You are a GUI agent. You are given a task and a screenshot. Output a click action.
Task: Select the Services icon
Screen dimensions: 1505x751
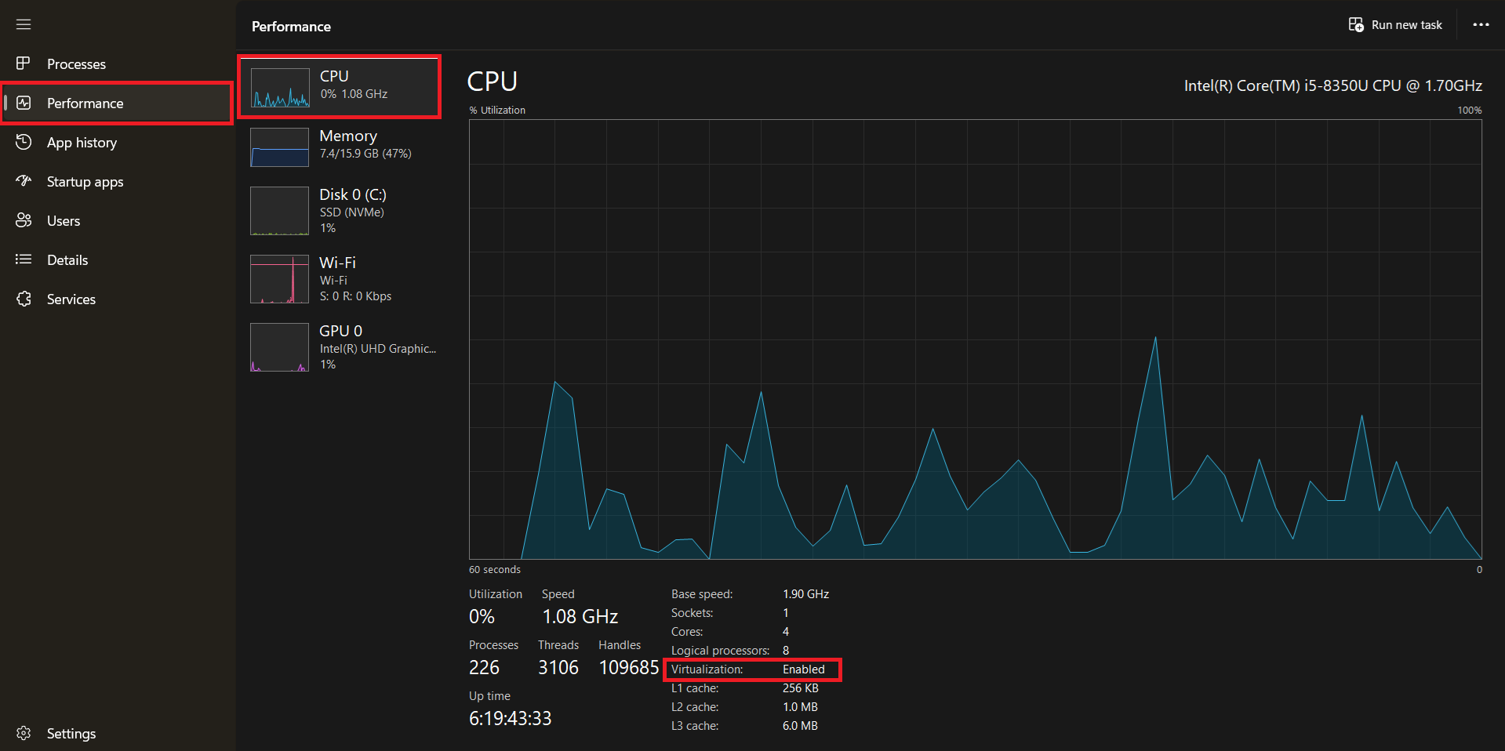(24, 299)
